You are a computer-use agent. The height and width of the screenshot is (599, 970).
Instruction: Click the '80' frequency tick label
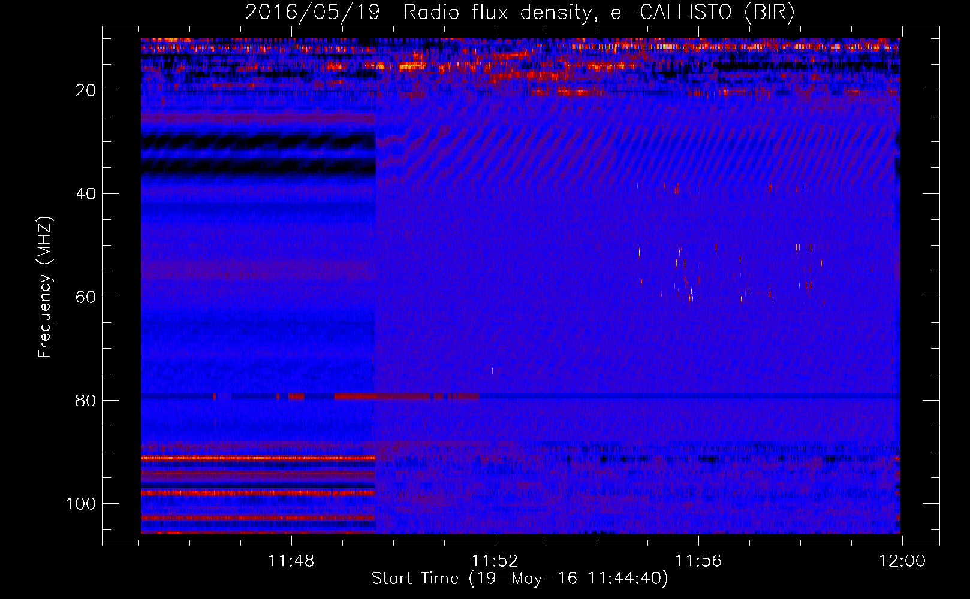(85, 400)
